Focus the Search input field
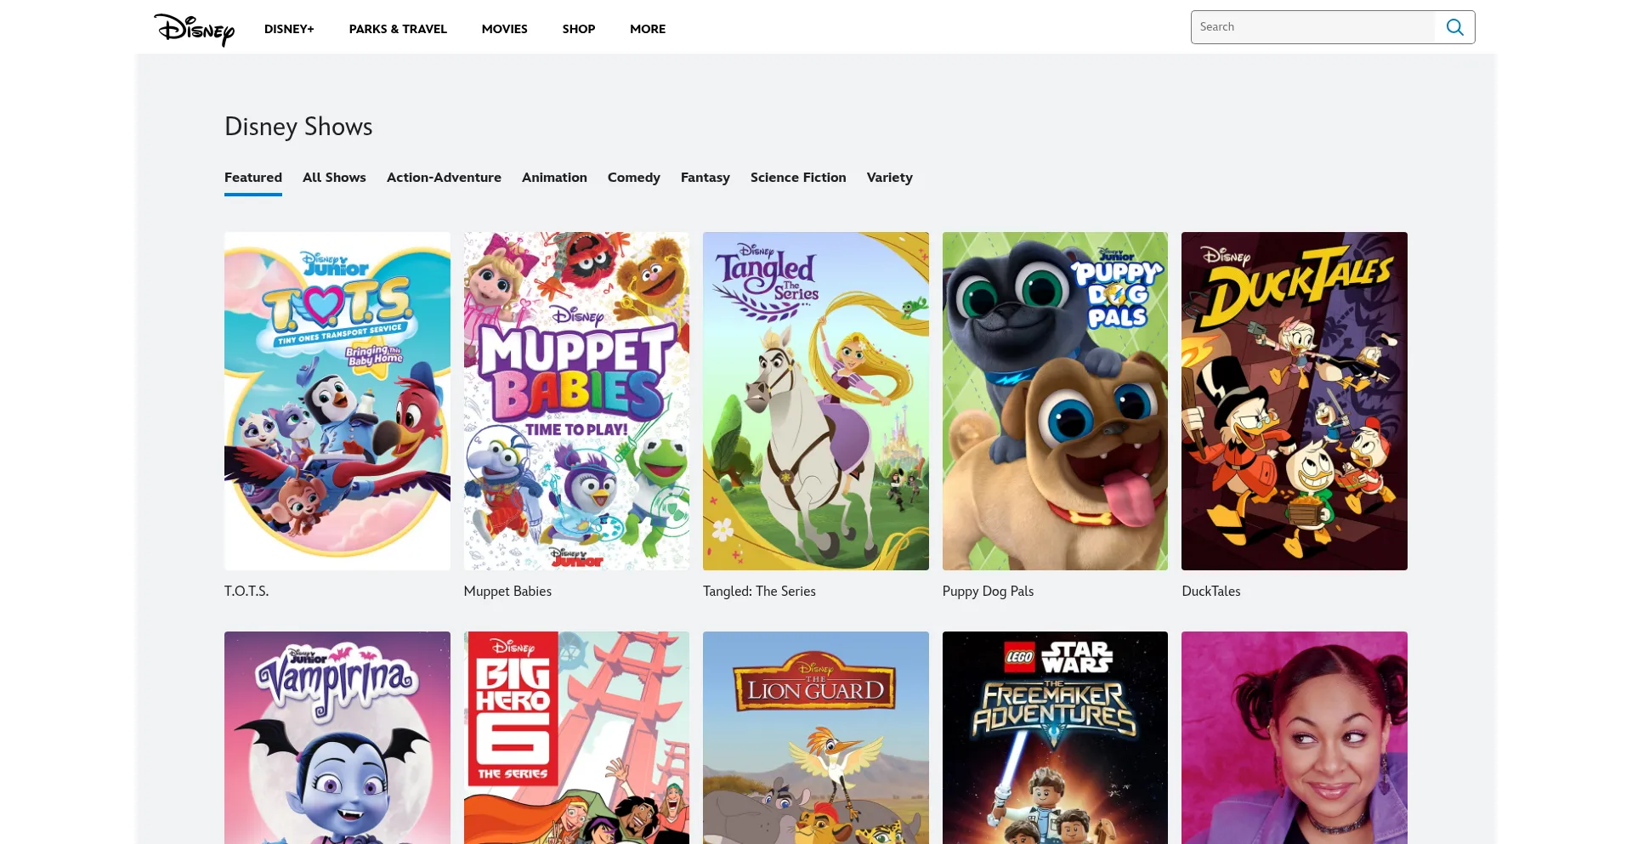This screenshot has width=1632, height=844. pos(1313,27)
